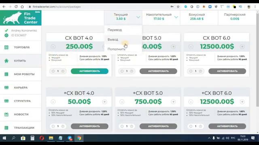Select Купить in the sidebar
259x145 pixels.
[x=21, y=61]
